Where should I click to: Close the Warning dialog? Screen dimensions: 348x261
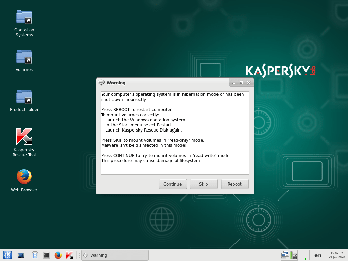(249, 83)
